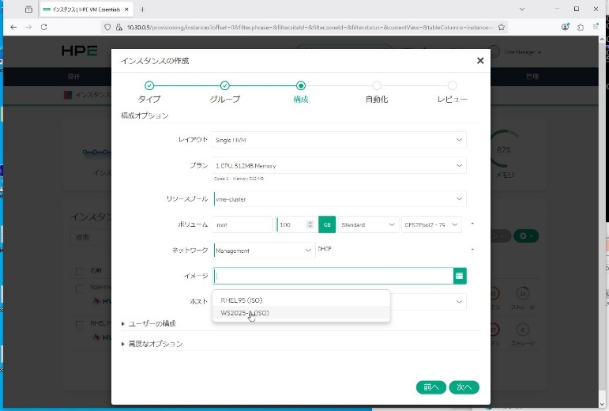Choose WS2025 (ISO) from image list
609x411 pixels.
click(245, 313)
